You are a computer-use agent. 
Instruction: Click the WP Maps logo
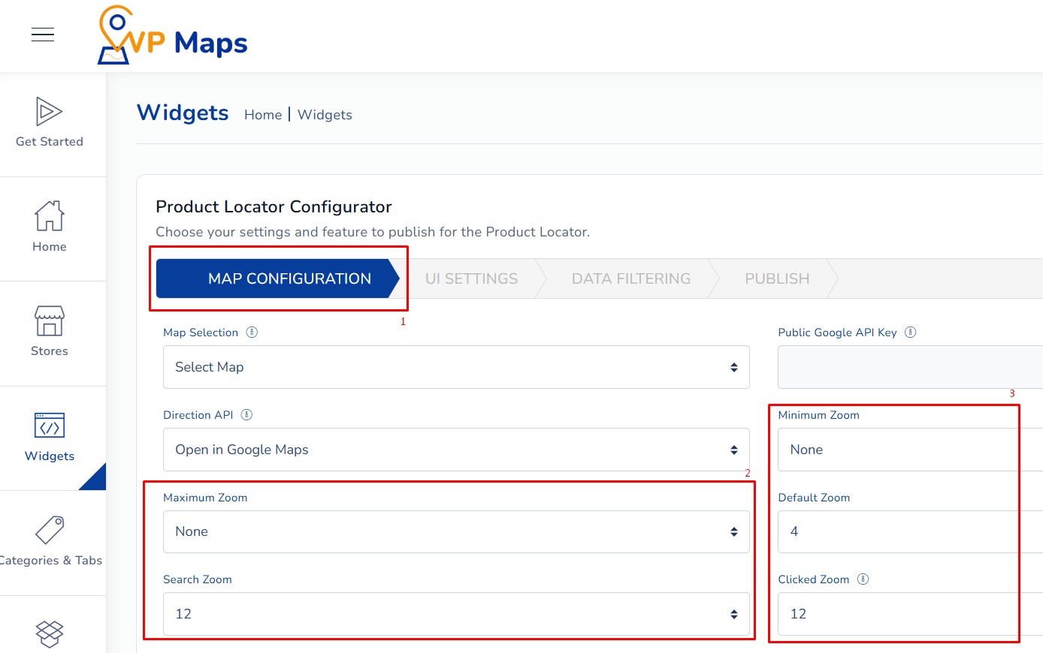tap(171, 35)
